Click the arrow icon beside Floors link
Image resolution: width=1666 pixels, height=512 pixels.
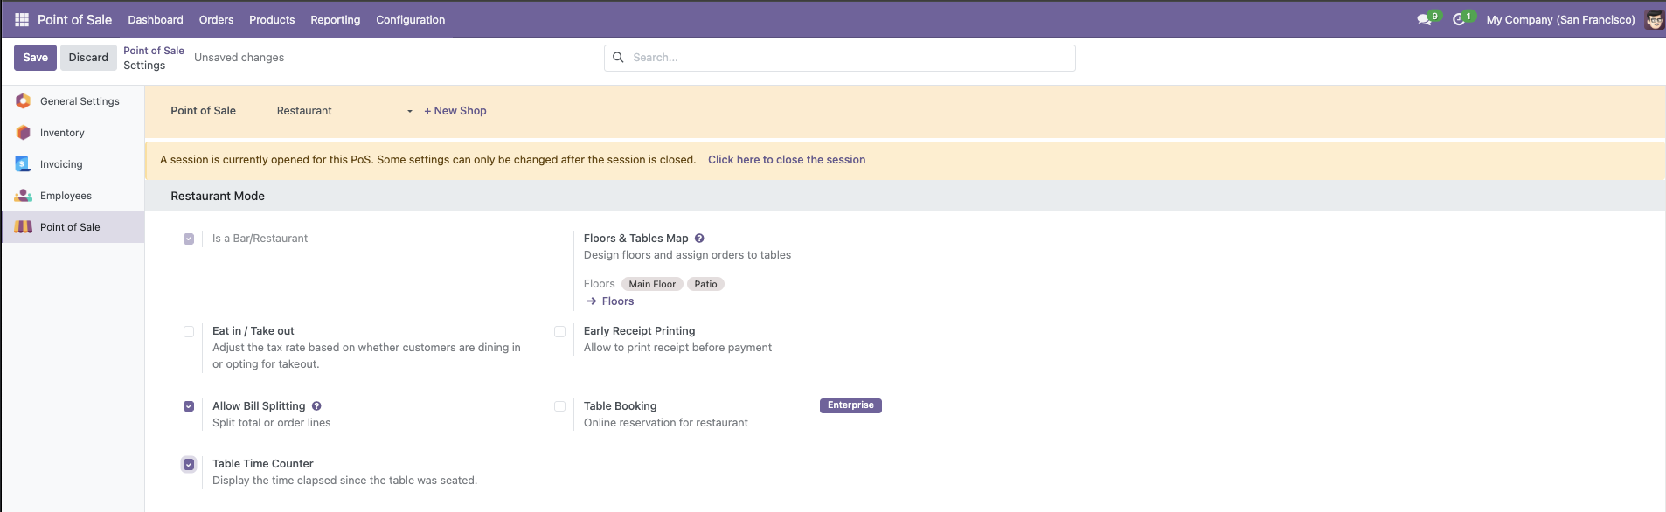coord(592,301)
